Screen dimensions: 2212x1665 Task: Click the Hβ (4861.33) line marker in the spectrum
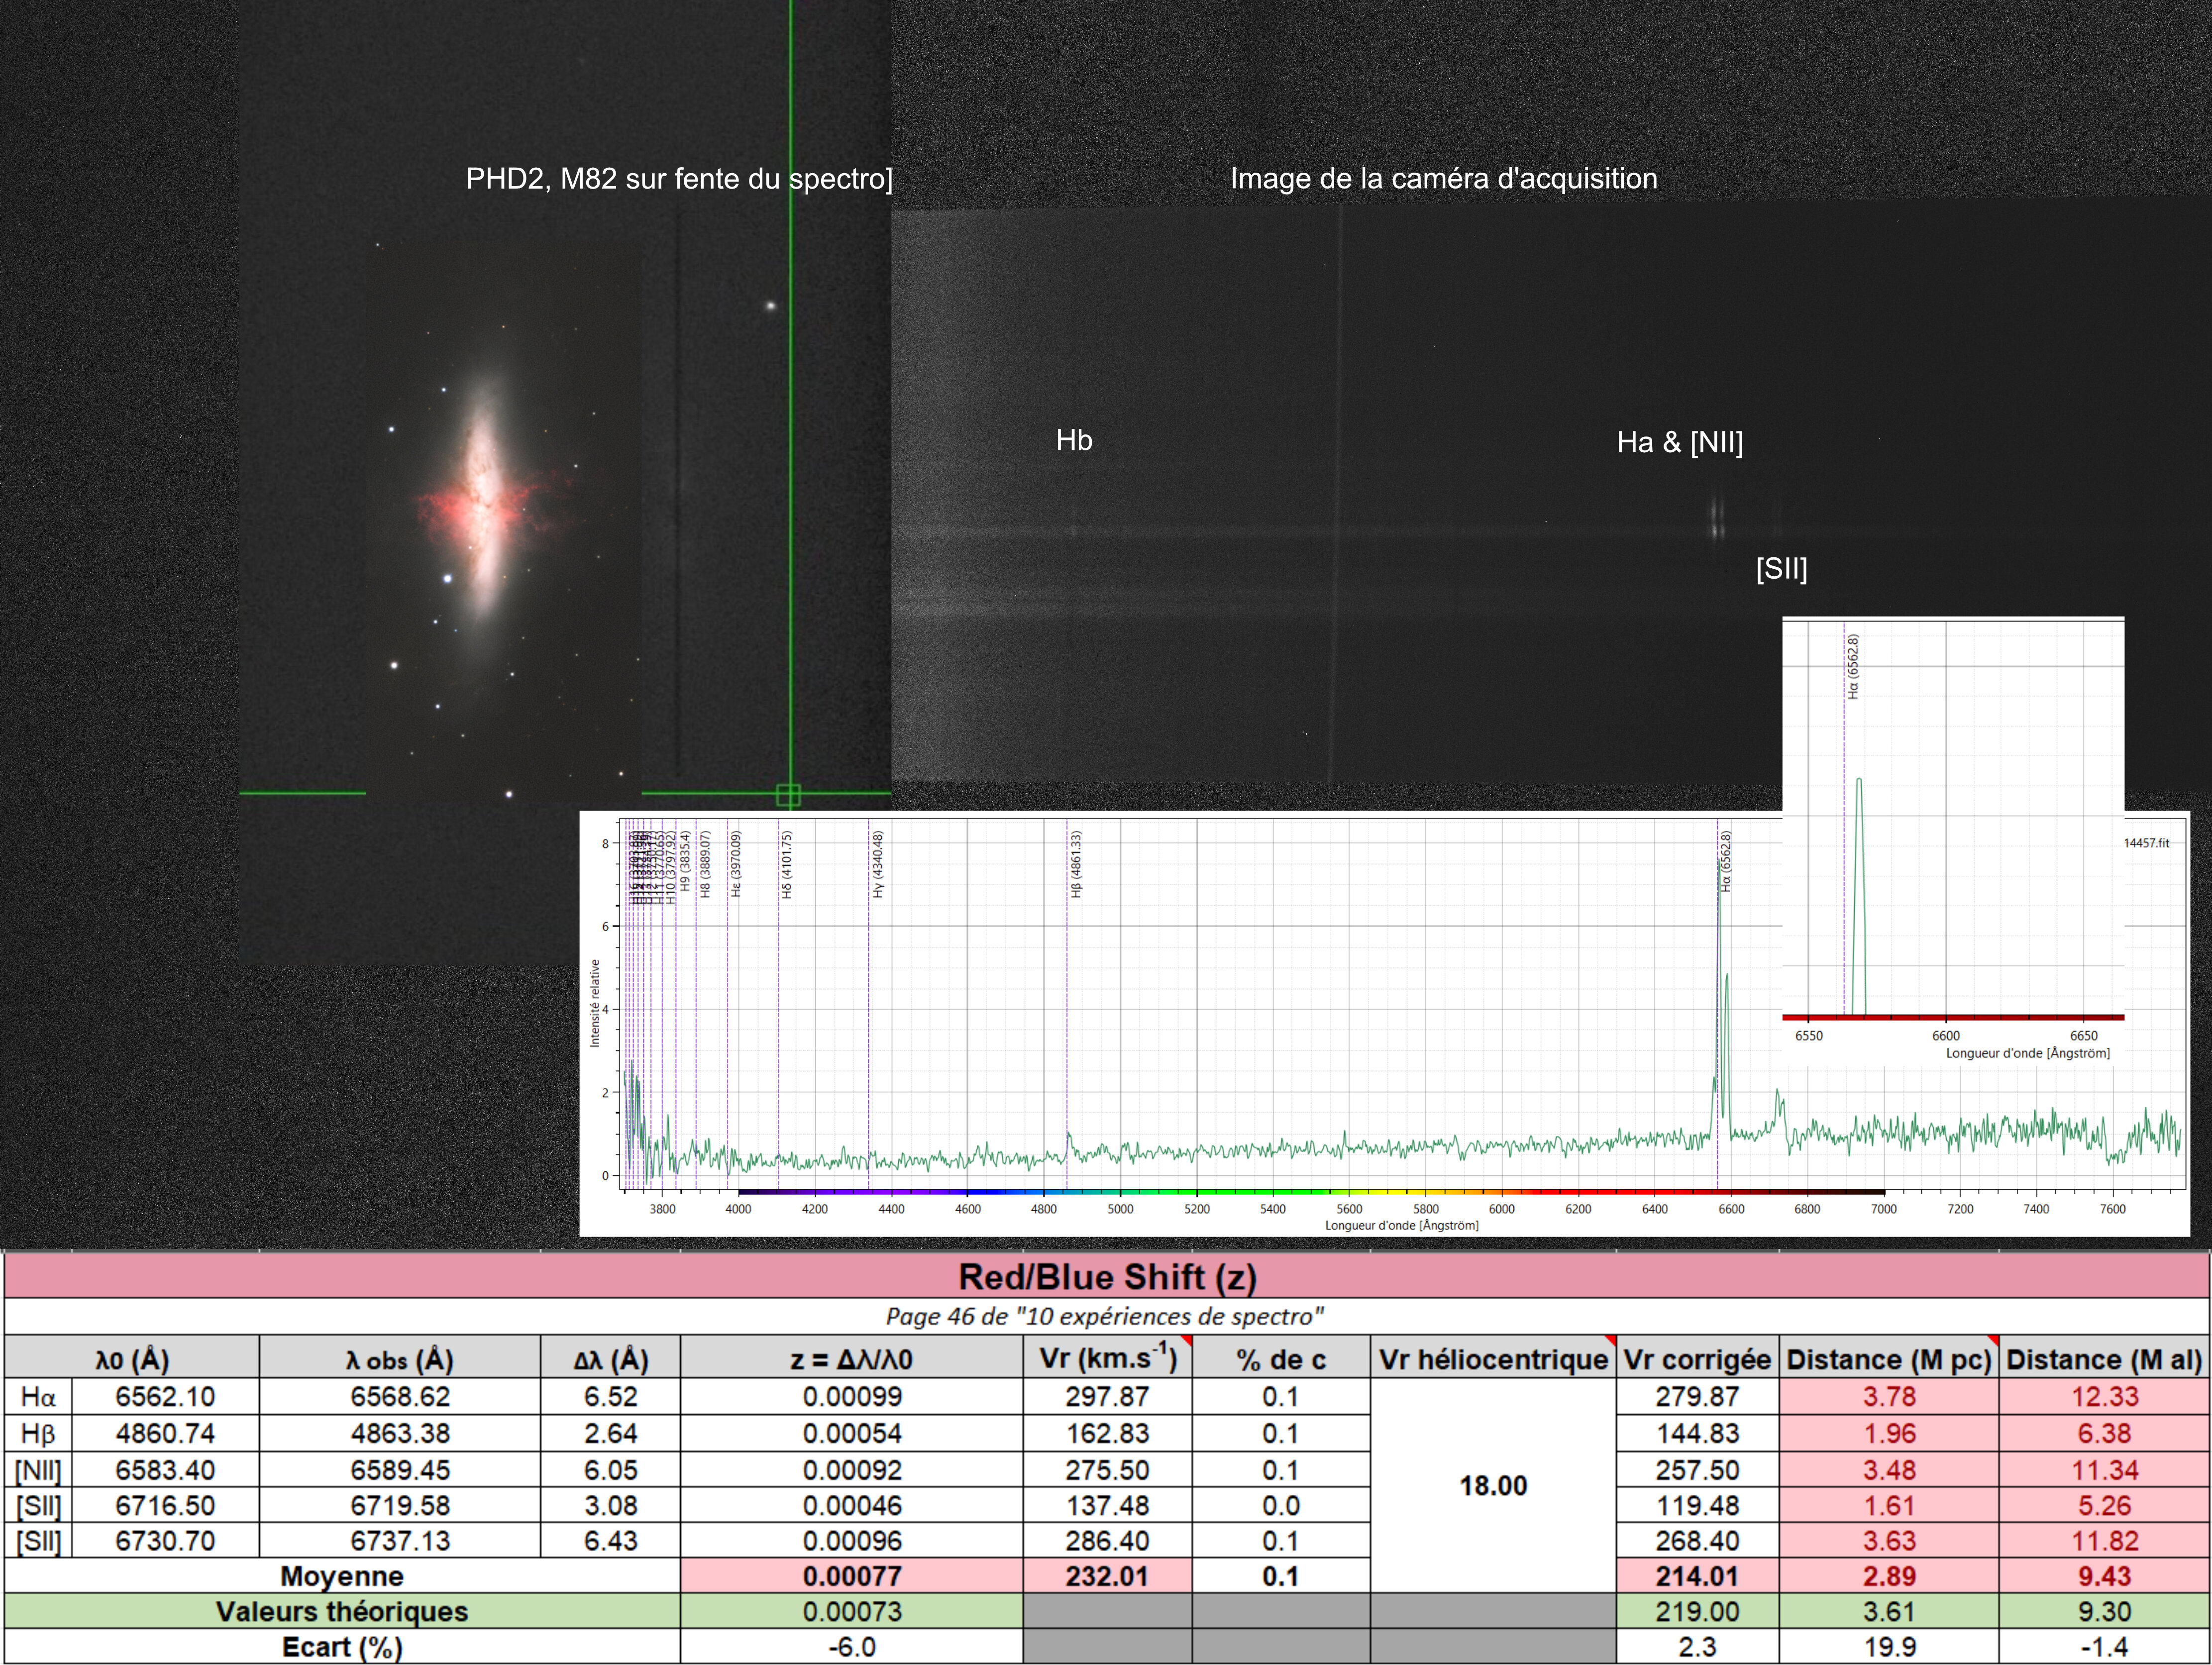point(1076,864)
